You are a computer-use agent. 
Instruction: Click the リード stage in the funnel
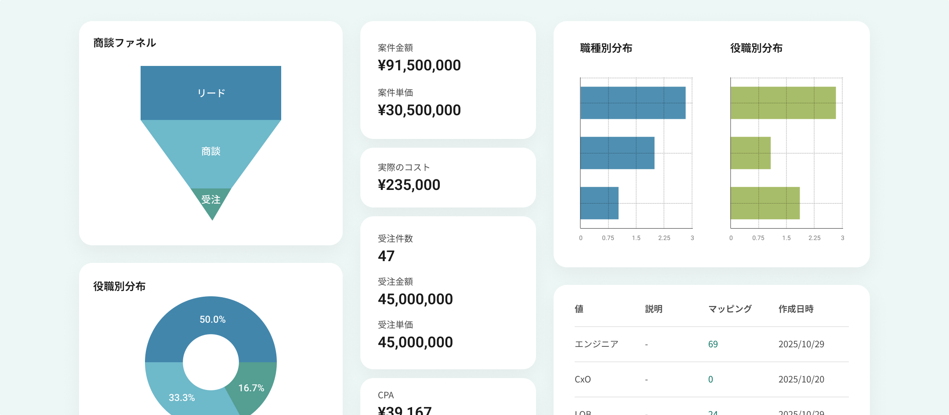click(x=211, y=93)
